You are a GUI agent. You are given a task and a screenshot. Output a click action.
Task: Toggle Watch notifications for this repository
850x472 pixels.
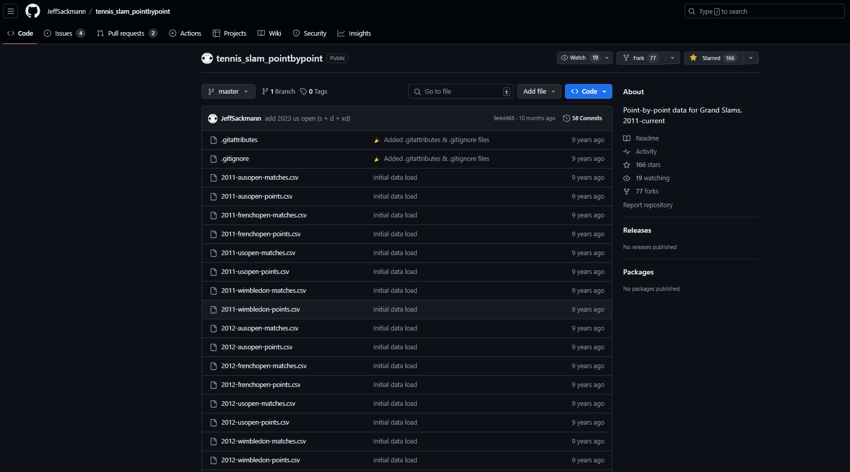point(579,58)
